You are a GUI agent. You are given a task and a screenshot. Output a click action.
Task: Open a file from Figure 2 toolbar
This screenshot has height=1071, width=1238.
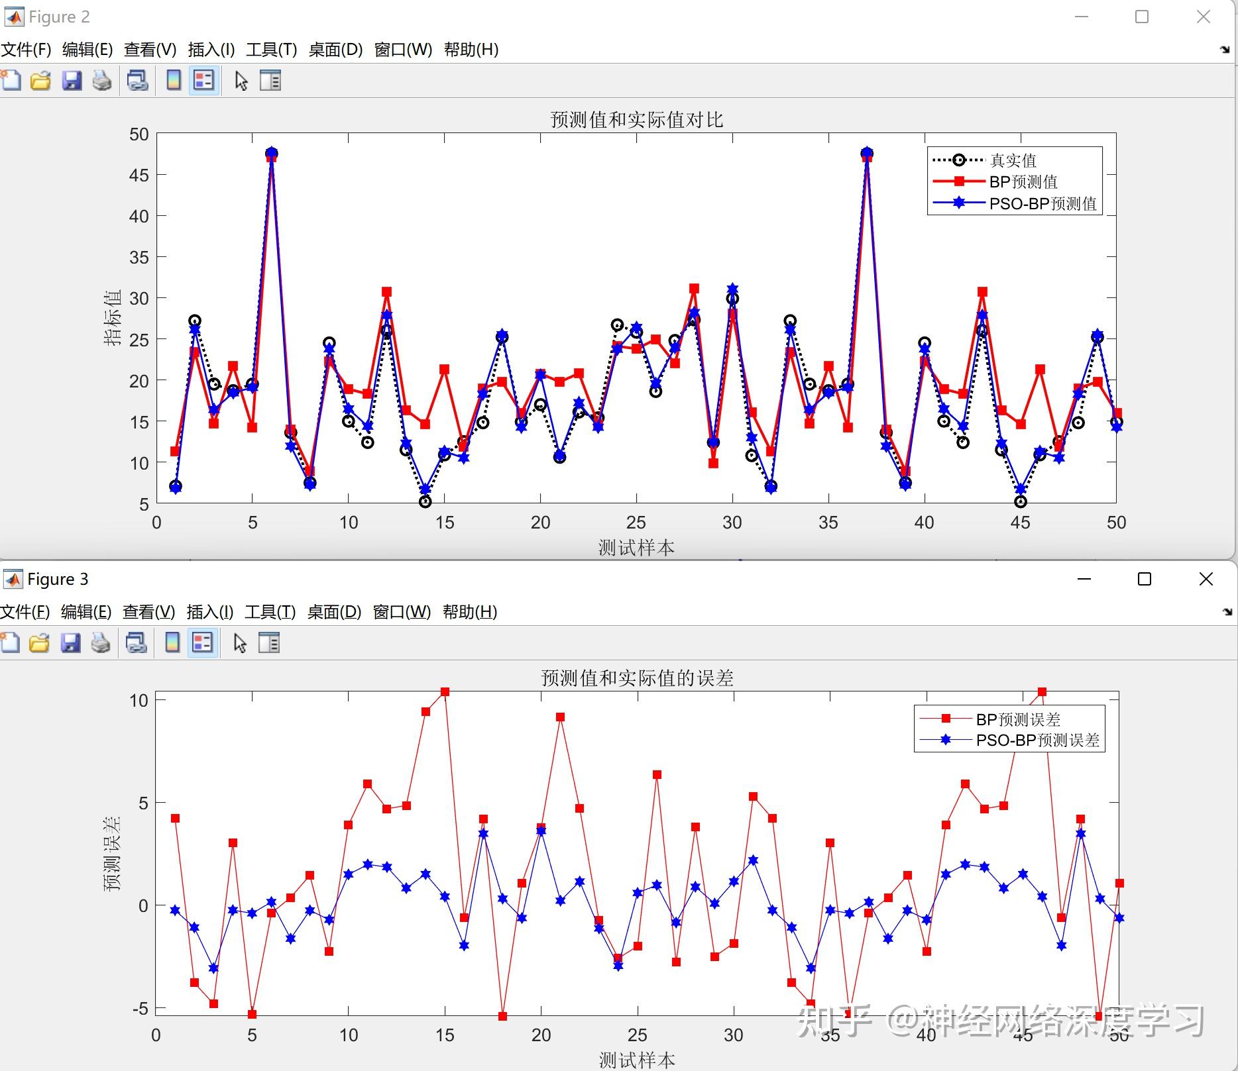point(40,80)
